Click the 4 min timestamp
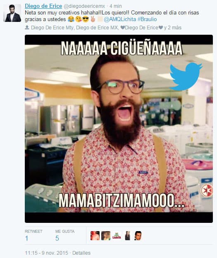 click(x=116, y=6)
